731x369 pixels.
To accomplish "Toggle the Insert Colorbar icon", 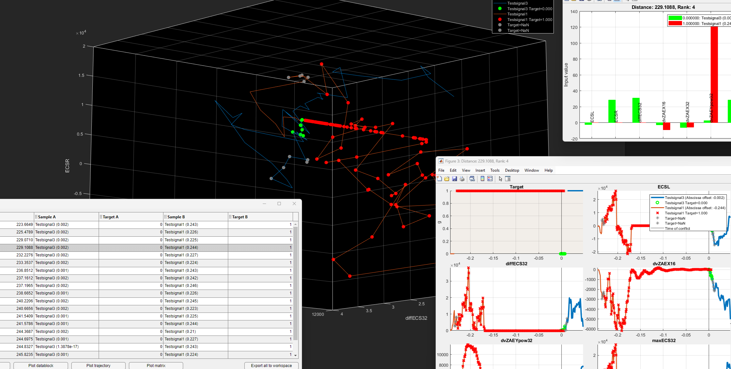I will tap(482, 179).
